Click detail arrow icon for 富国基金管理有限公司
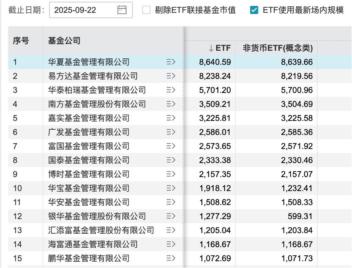The width and height of the screenshot is (352, 268). point(171,146)
